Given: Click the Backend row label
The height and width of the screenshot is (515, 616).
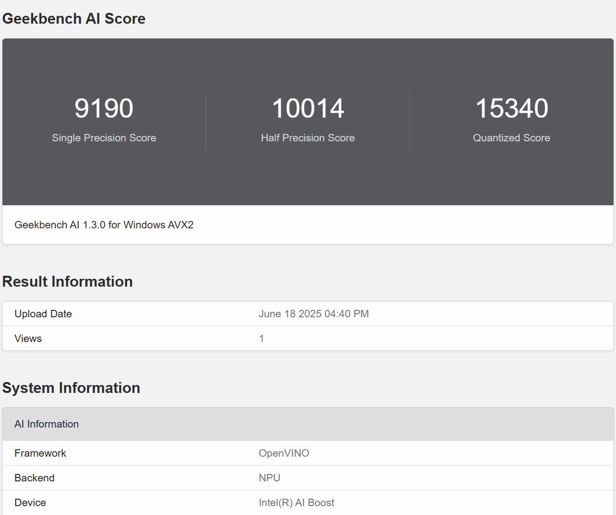Looking at the screenshot, I should pyautogui.click(x=35, y=478).
